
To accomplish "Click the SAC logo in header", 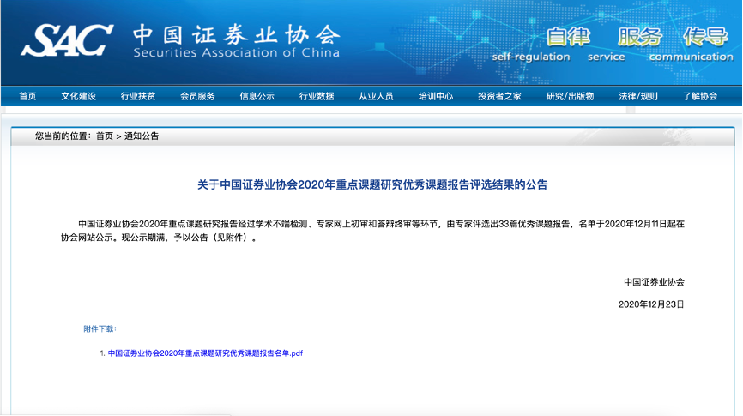I will point(67,40).
